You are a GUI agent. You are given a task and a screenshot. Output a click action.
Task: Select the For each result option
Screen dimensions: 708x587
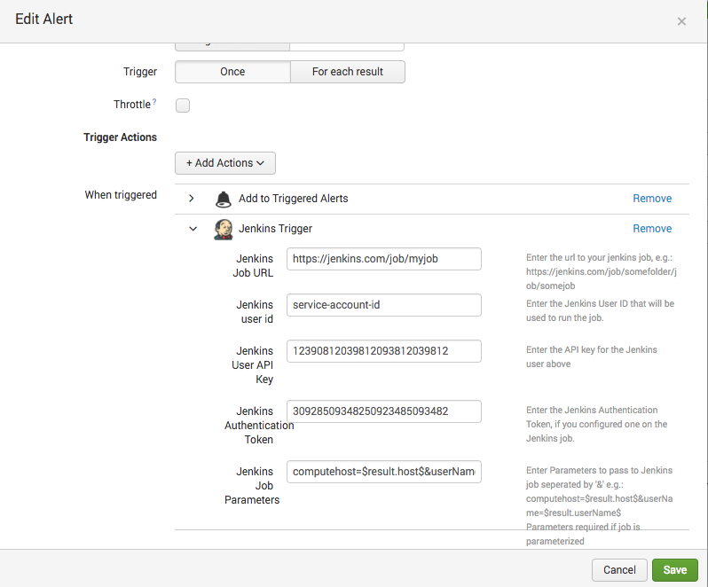[x=348, y=72]
